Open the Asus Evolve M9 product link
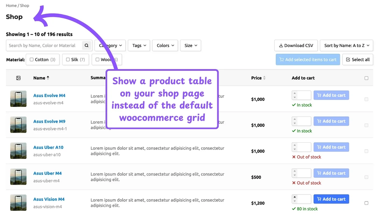378x214 pixels. (49, 121)
